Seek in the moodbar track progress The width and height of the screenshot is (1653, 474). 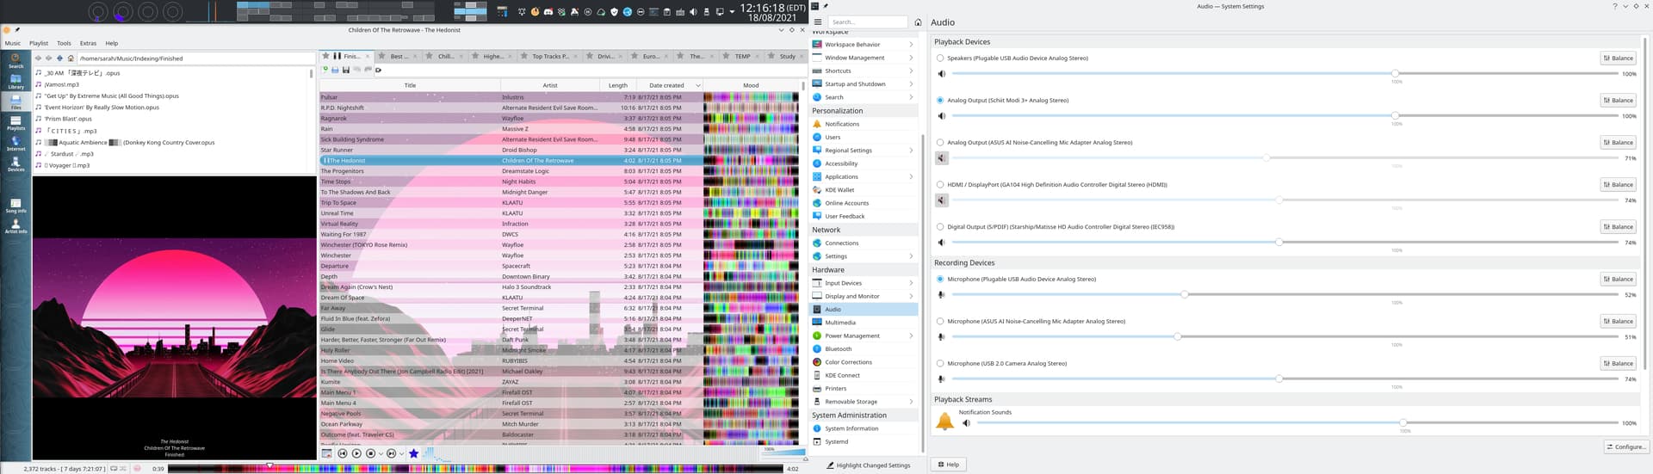pyautogui.click(x=475, y=469)
